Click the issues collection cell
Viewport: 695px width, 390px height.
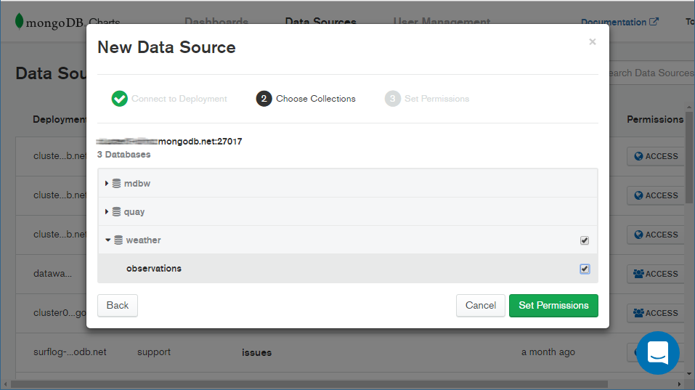256,352
